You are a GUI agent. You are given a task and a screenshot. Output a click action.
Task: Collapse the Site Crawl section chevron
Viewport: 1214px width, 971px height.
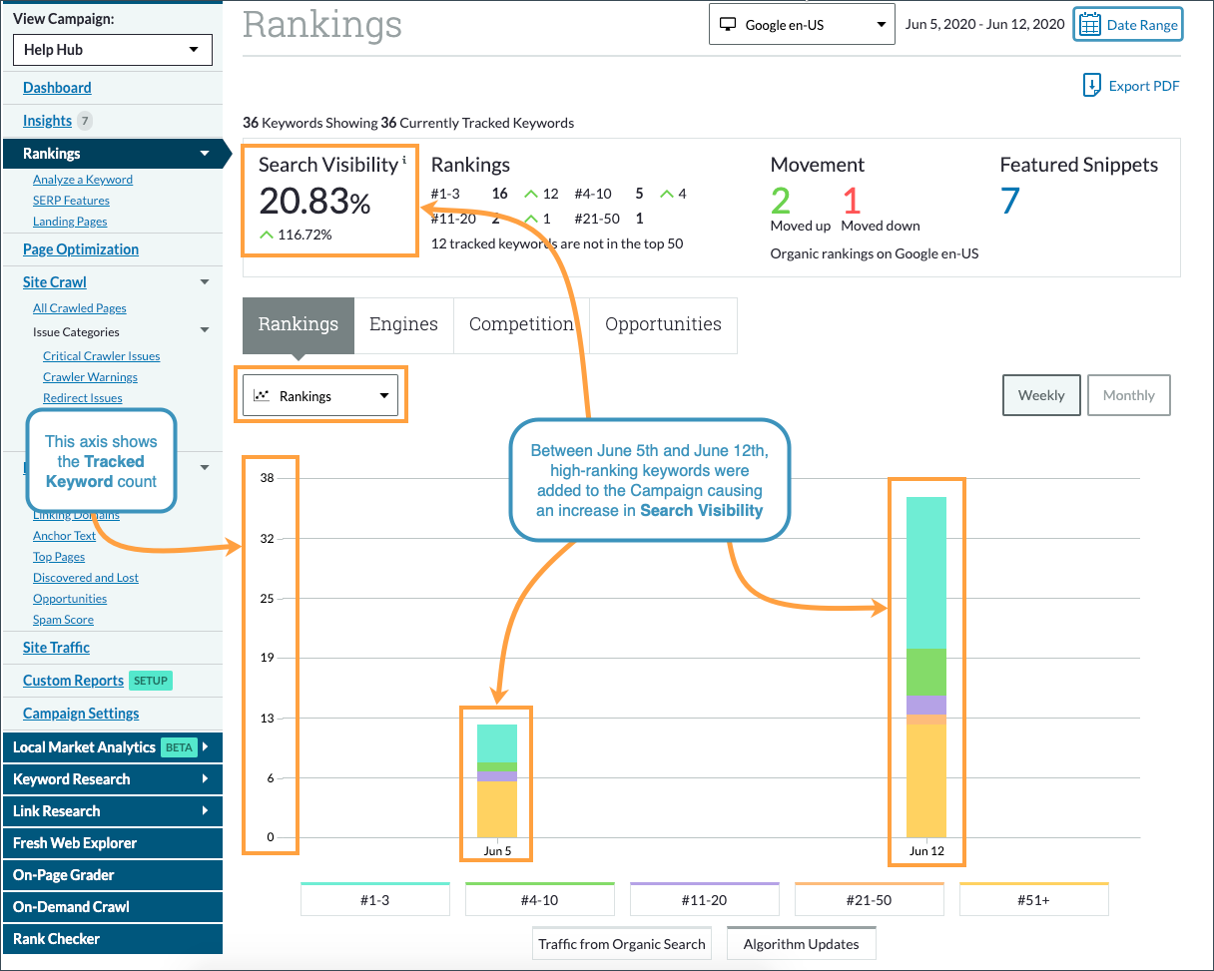point(205,282)
